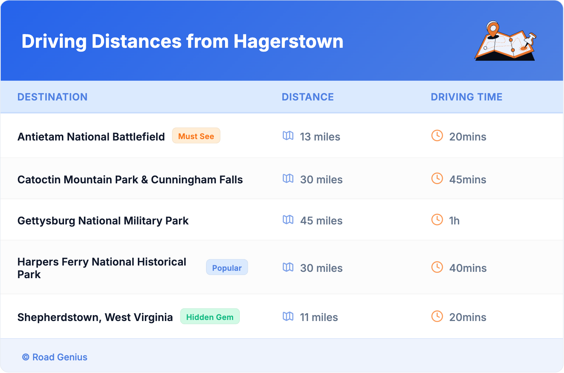Click the map illustration in the header
This screenshot has width=564, height=373.
[x=505, y=41]
